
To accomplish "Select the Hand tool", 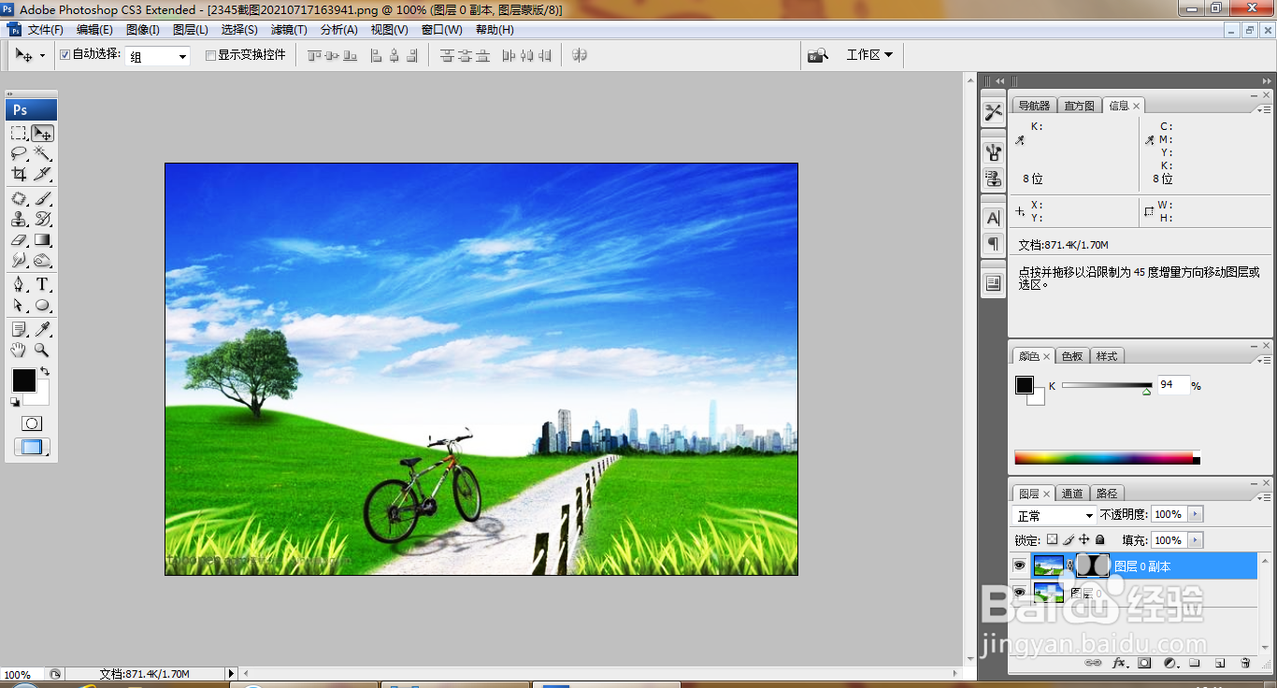I will click(x=19, y=351).
